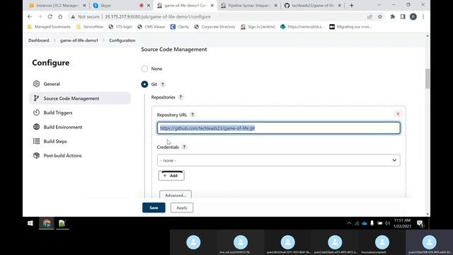Open game-of-life-demo1 breadcrumb link
The height and width of the screenshot is (255, 453).
point(79,40)
